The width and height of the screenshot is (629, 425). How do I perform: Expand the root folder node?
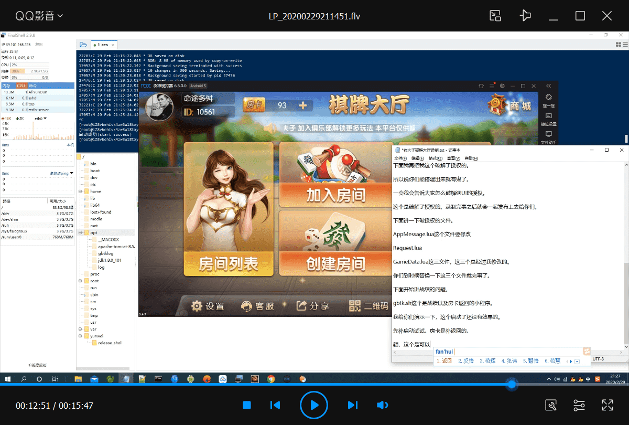pyautogui.click(x=80, y=281)
